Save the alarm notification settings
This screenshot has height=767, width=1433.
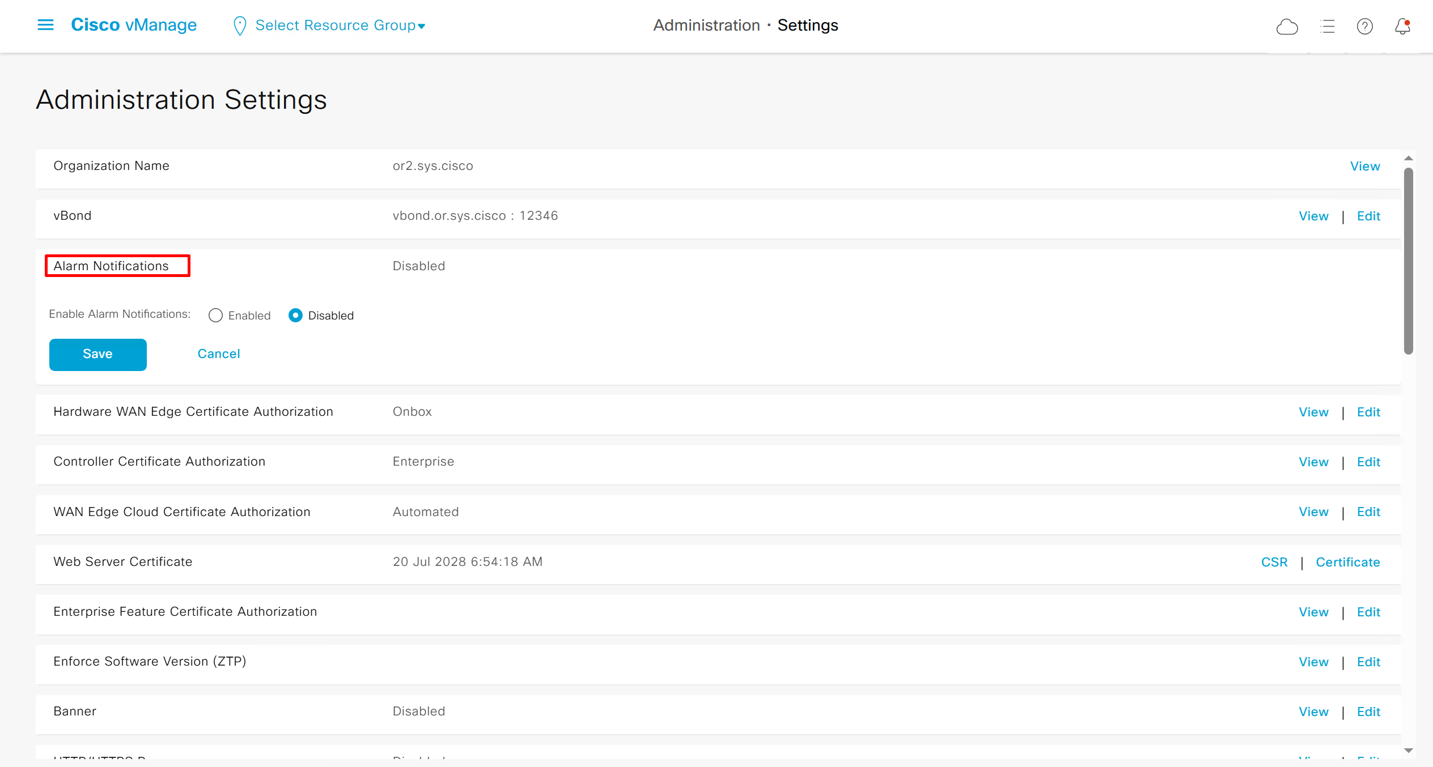(x=97, y=355)
